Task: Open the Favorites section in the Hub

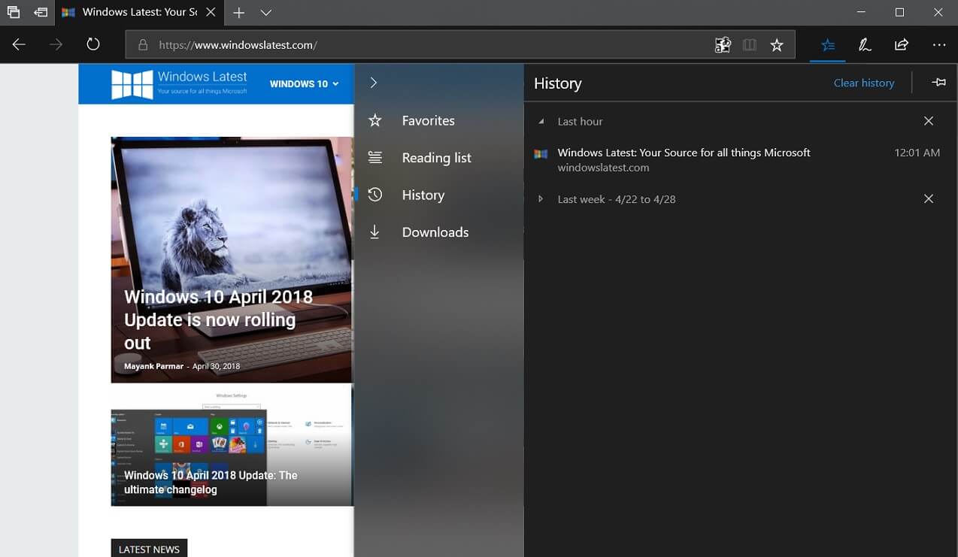Action: point(439,120)
